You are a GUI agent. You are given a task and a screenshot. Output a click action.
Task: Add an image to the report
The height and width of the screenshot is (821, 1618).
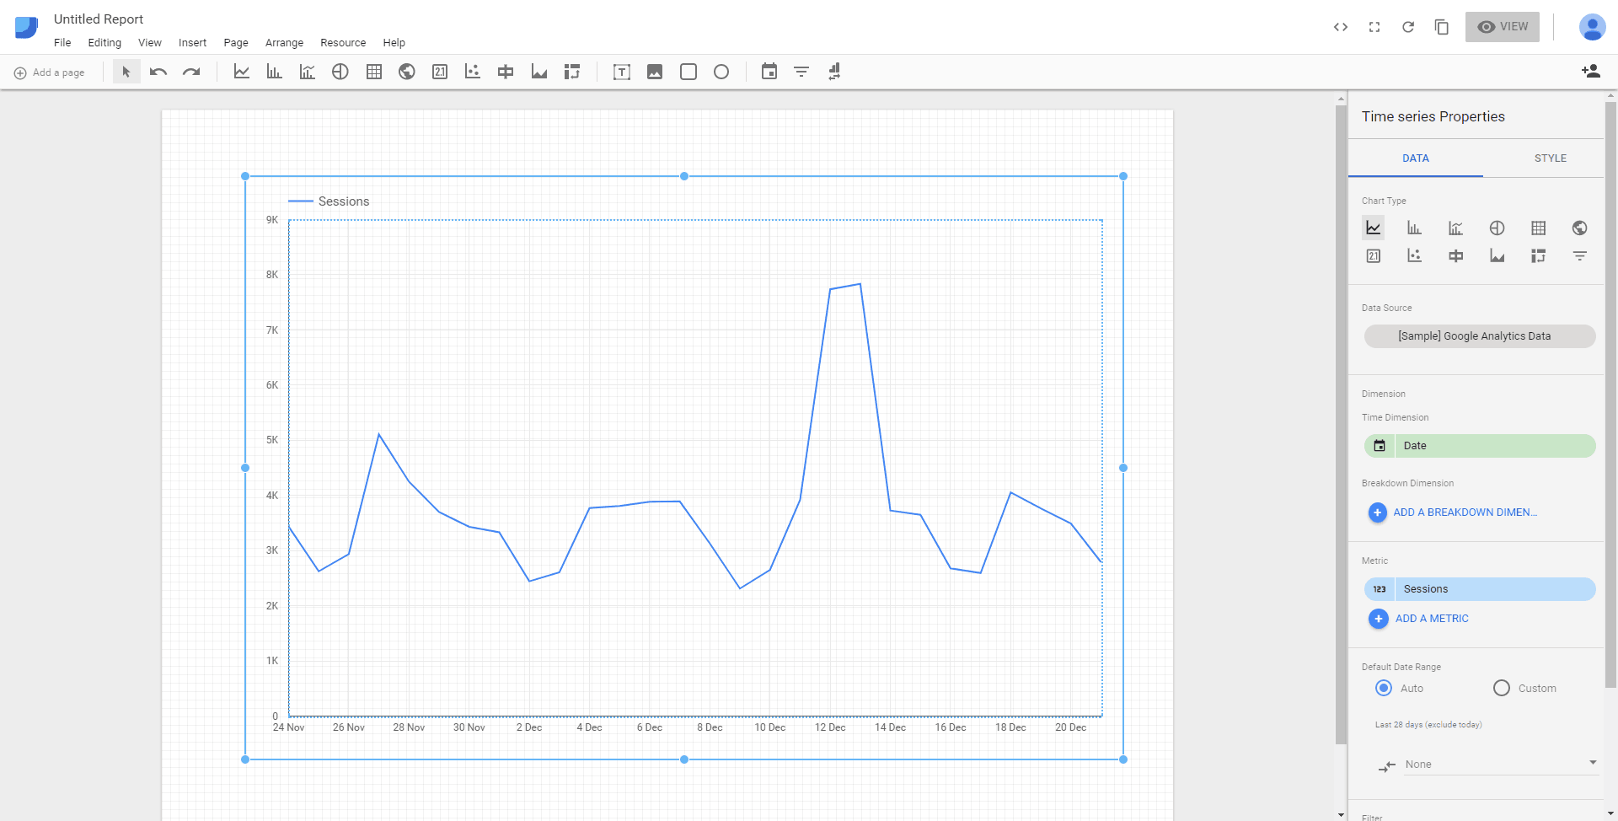click(x=655, y=72)
